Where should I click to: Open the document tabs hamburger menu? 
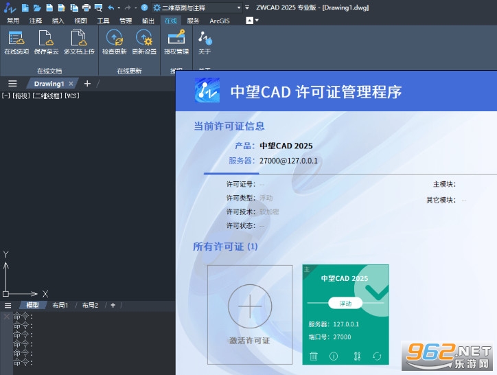[12, 83]
